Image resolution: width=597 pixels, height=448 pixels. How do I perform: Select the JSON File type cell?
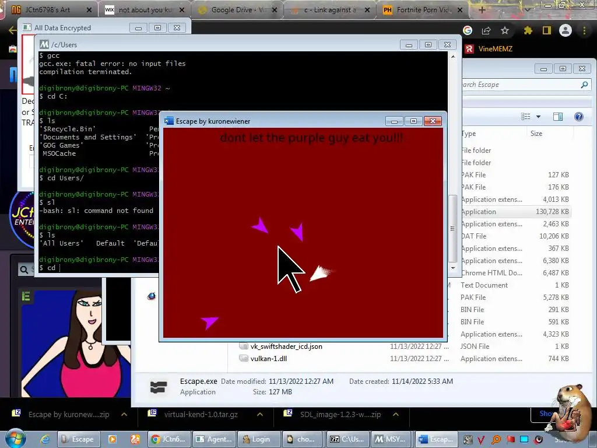[475, 346]
